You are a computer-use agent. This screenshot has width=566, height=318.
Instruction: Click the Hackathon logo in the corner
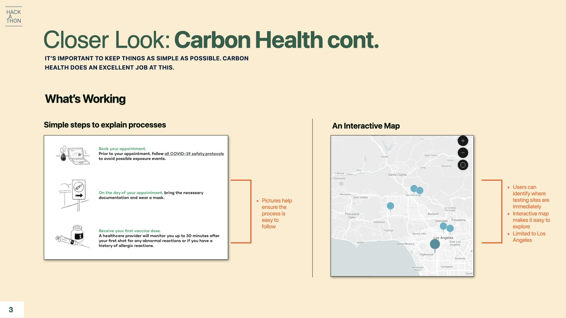(x=14, y=16)
